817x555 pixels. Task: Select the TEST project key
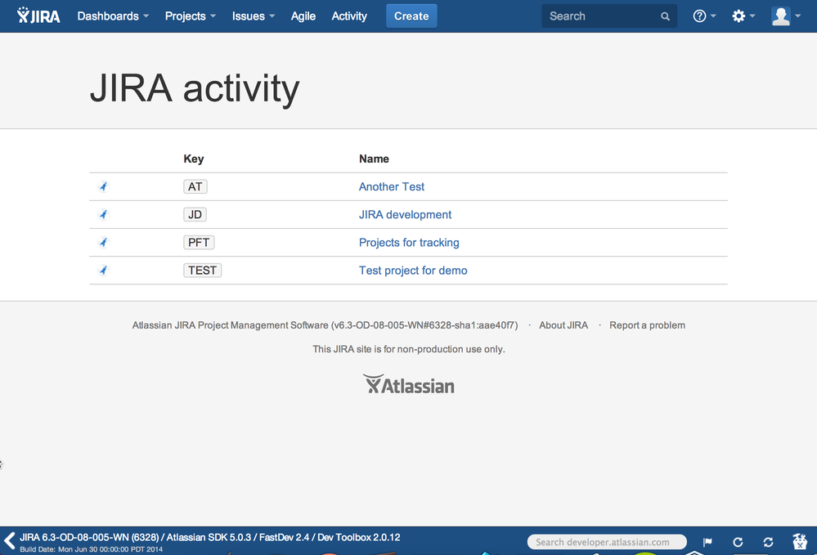[202, 271]
